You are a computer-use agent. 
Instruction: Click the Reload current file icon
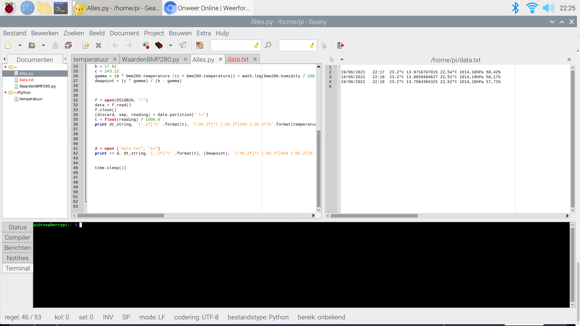click(x=85, y=45)
